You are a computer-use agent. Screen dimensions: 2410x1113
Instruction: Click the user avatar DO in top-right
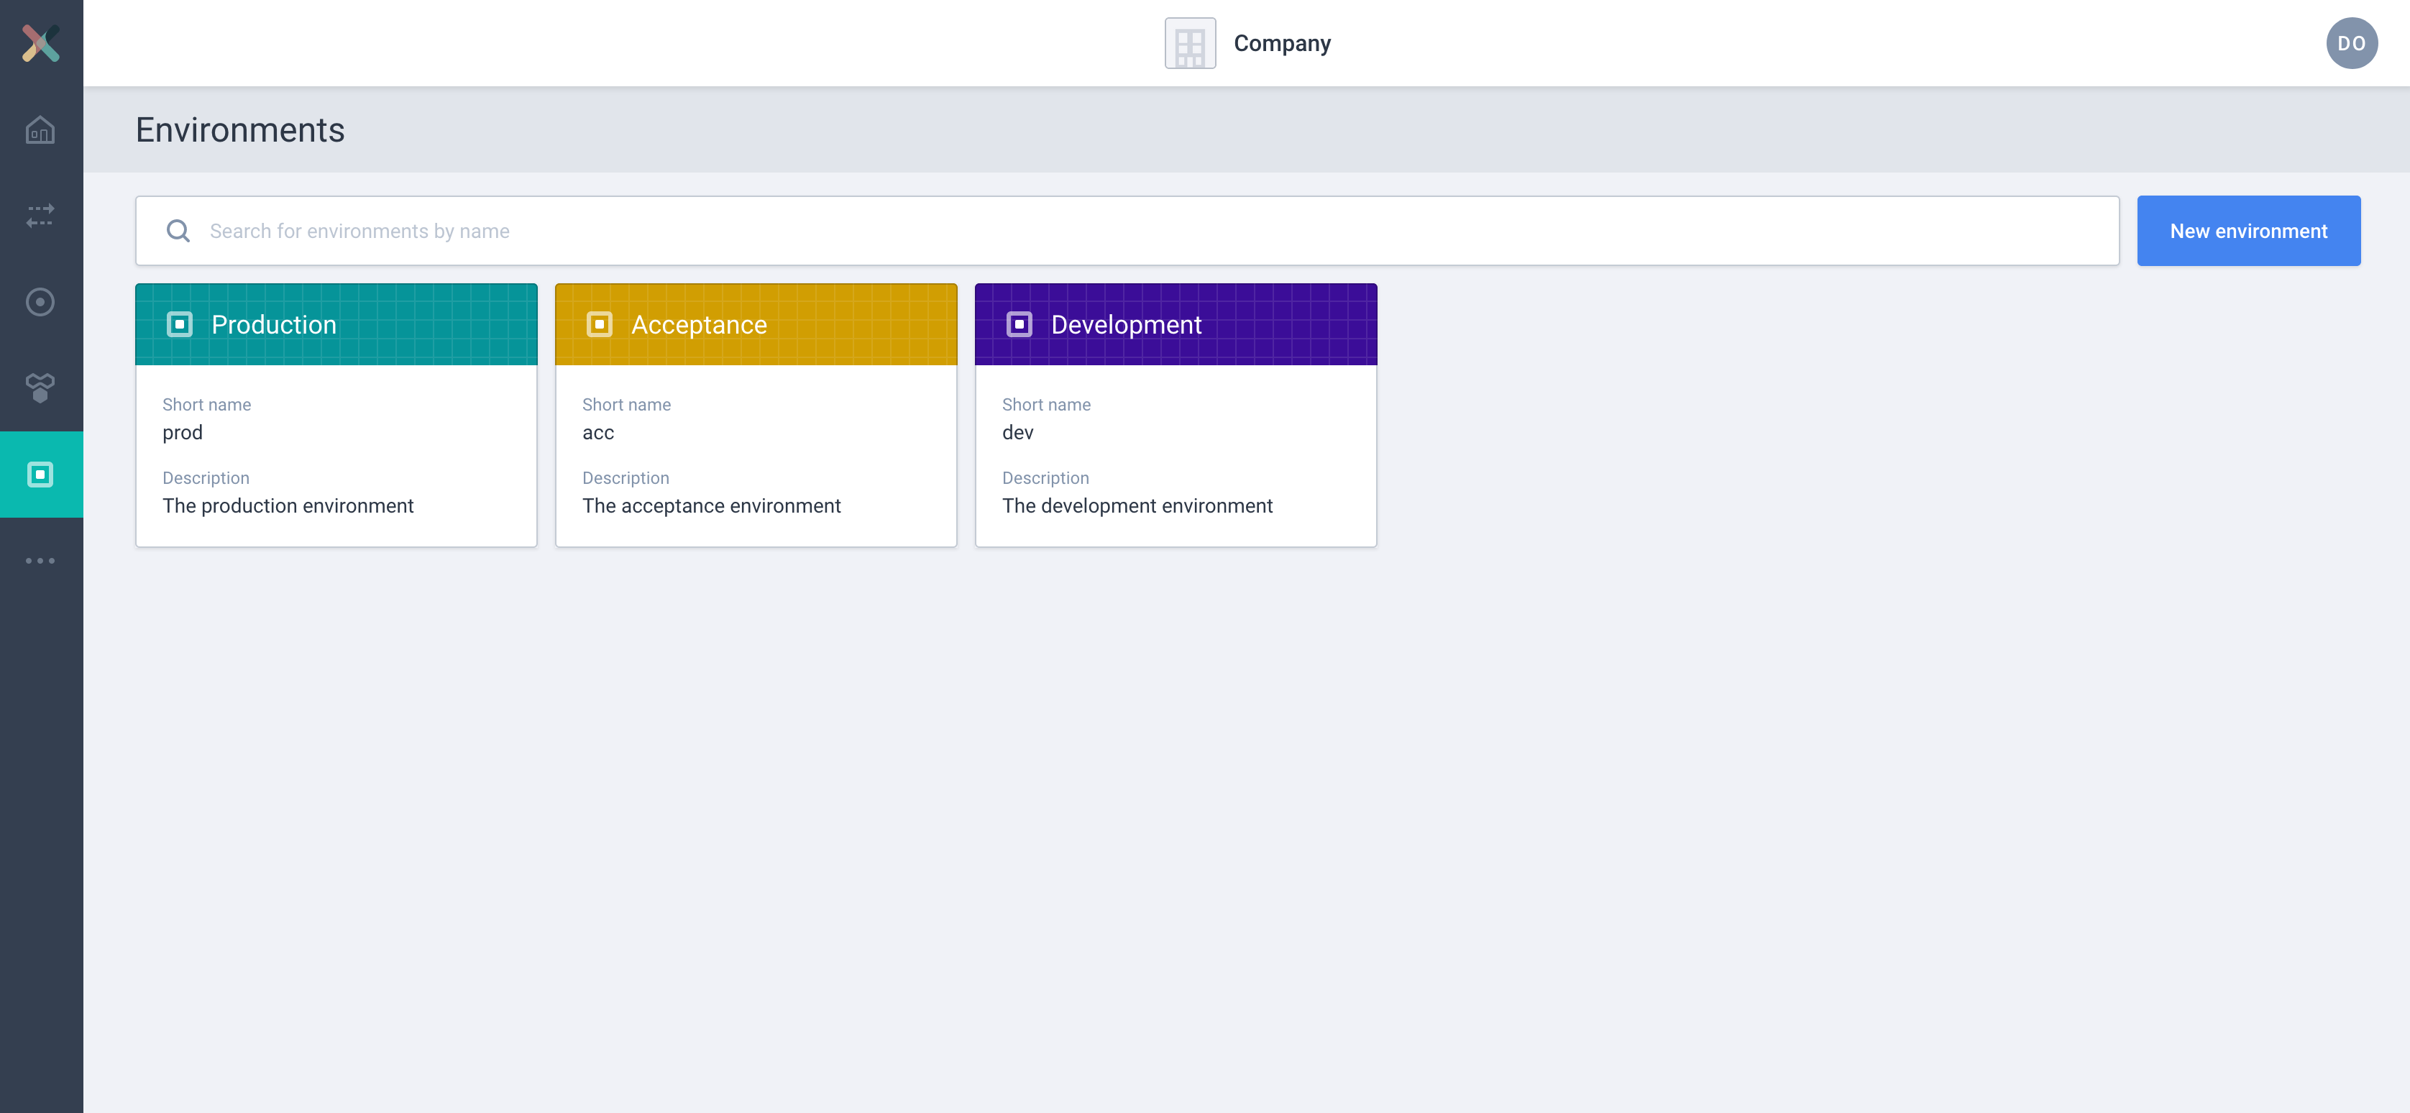pyautogui.click(x=2352, y=42)
